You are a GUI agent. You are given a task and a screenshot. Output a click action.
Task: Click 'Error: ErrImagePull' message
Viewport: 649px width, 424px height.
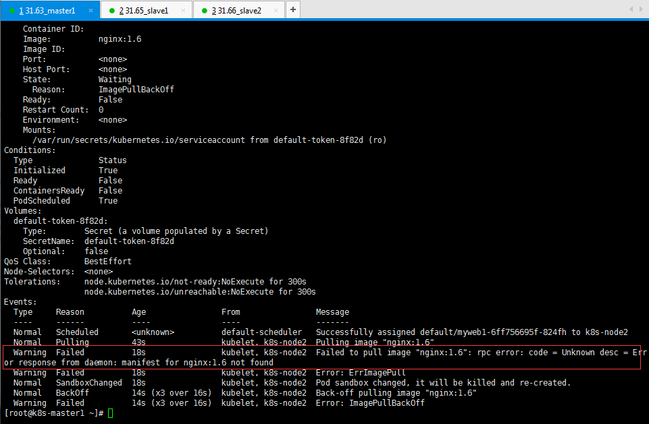tap(361, 372)
